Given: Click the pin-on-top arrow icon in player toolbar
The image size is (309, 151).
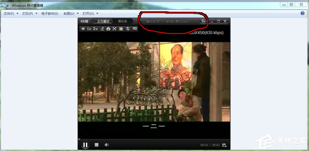Looking at the screenshot, I should pos(83,29).
